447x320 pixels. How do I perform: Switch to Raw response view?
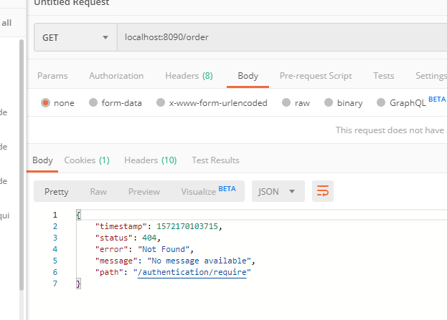point(98,192)
